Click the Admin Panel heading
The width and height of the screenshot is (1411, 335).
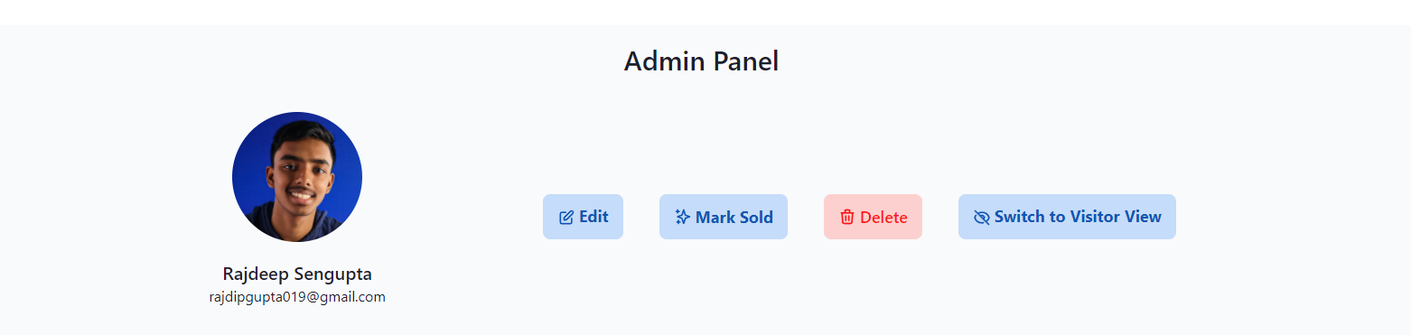[701, 61]
